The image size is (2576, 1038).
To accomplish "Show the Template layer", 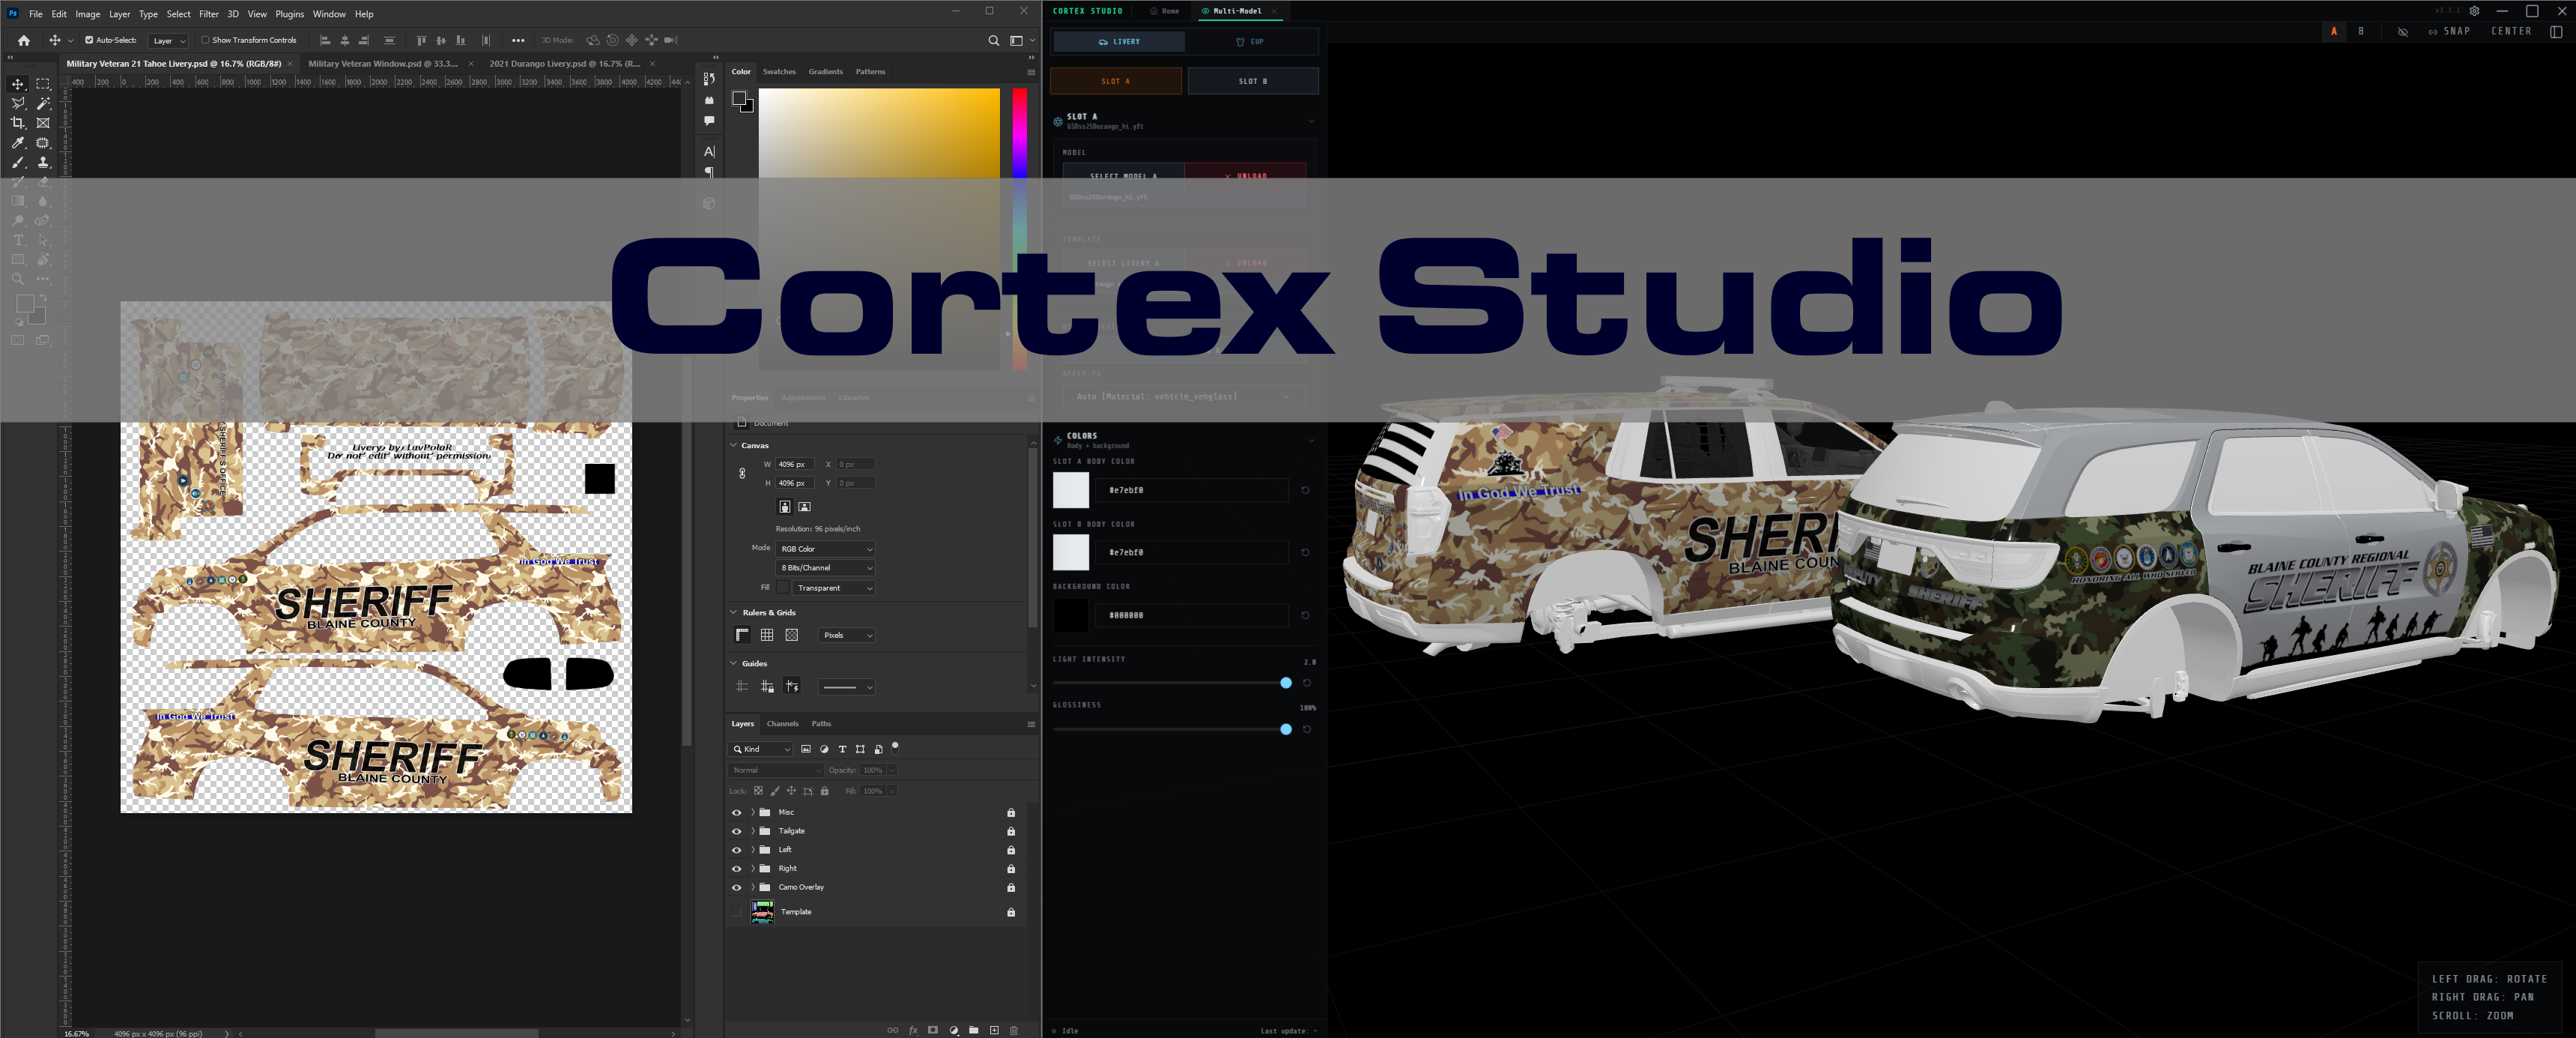I will point(737,912).
